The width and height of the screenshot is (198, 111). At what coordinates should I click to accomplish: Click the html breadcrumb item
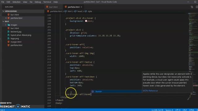(x=69, y=11)
